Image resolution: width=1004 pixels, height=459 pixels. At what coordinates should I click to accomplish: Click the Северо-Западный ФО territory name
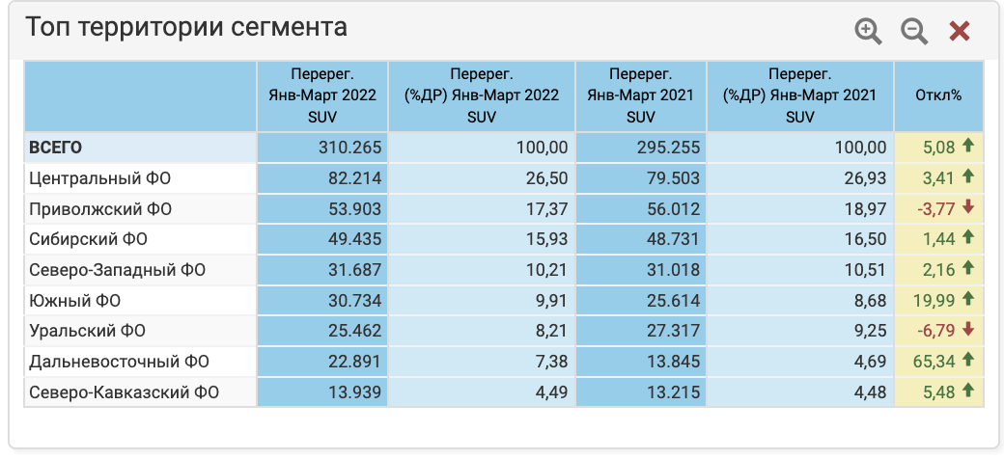118,270
